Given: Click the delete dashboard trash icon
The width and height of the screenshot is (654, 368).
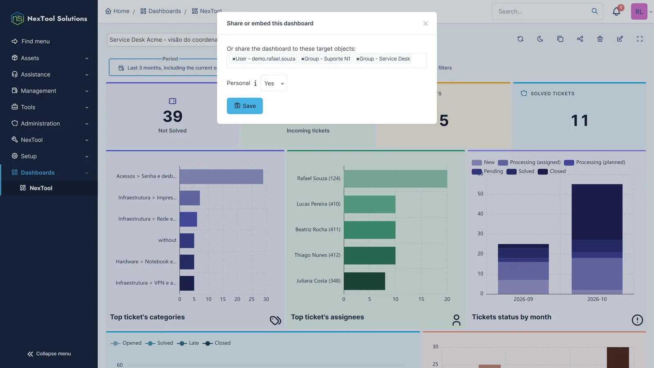Looking at the screenshot, I should [x=600, y=39].
